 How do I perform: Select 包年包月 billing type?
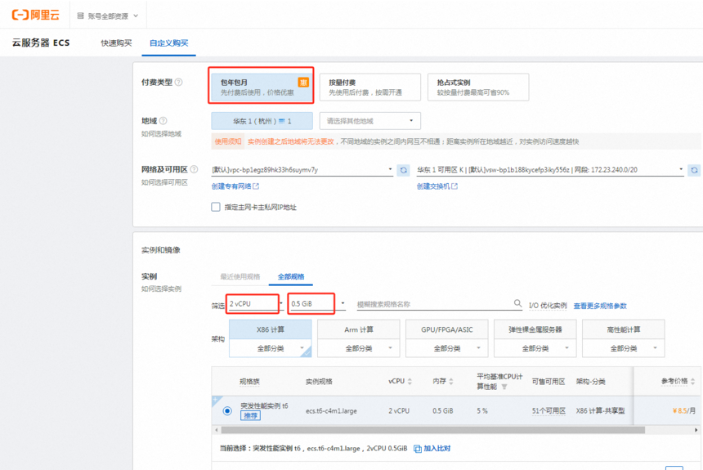tap(262, 87)
